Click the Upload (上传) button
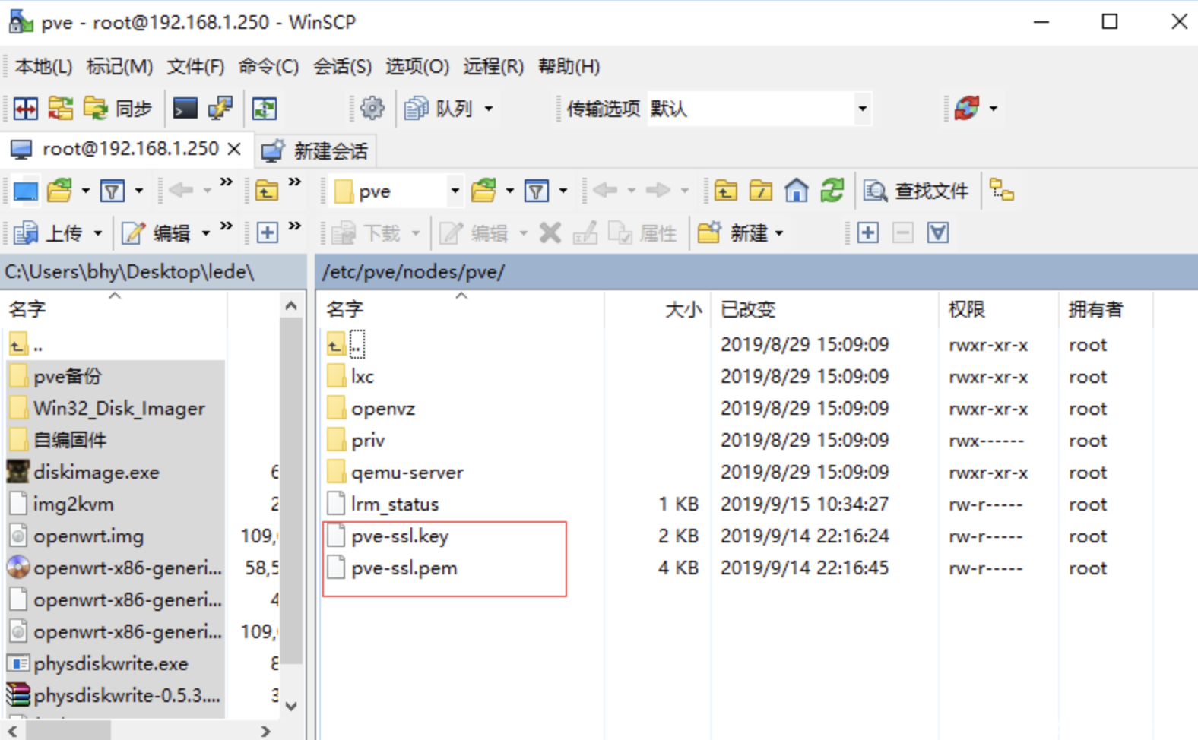Screen dimensions: 1198x740 47,232
